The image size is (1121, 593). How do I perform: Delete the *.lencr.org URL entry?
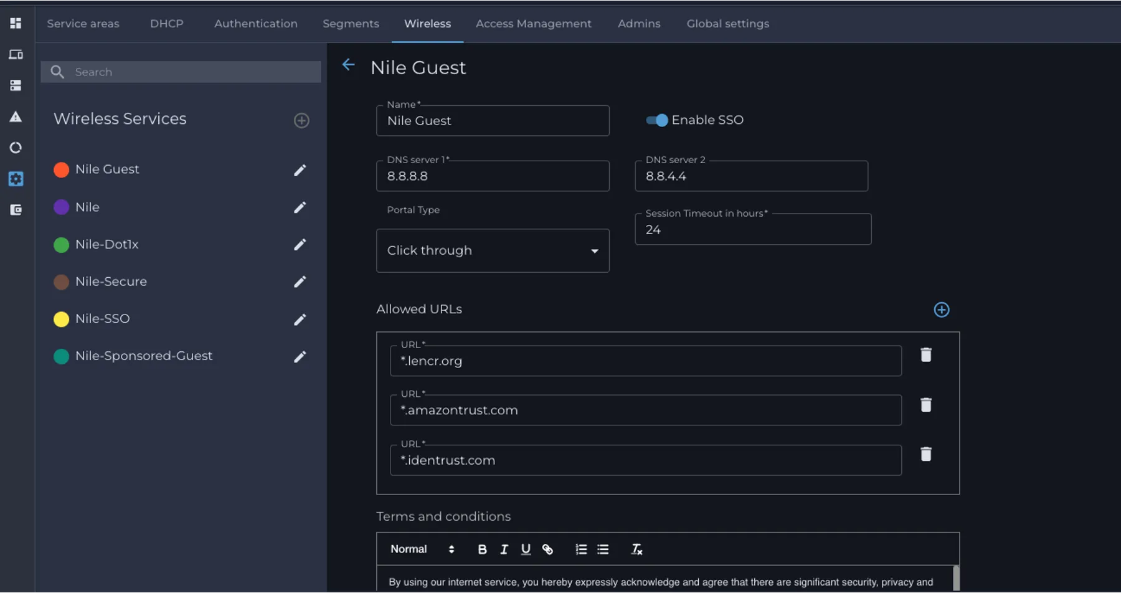926,354
